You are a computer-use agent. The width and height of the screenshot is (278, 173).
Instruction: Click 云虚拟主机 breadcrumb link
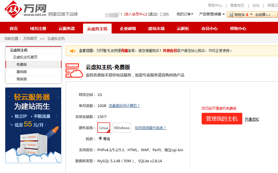(x=56, y=39)
